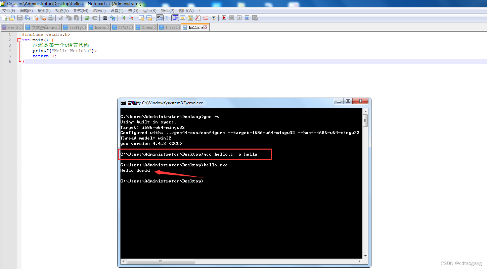Collapse the main() fold marker
The height and width of the screenshot is (269, 487).
click(x=19, y=40)
